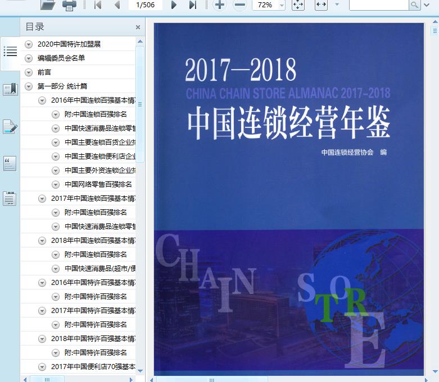The width and height of the screenshot is (439, 382).
Task: Click the outline panel horizontal scrollbar thumb
Action: coord(47,380)
